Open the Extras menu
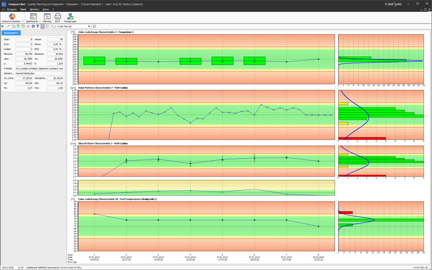 coord(46,9)
